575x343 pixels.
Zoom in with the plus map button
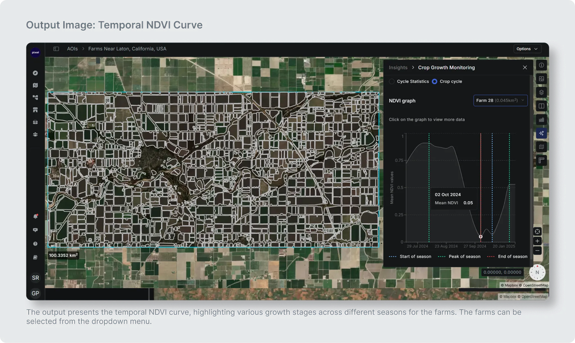tap(537, 241)
